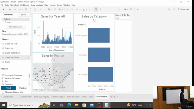
Task: Select the Floating layout toggle
Action: [x=23, y=88]
